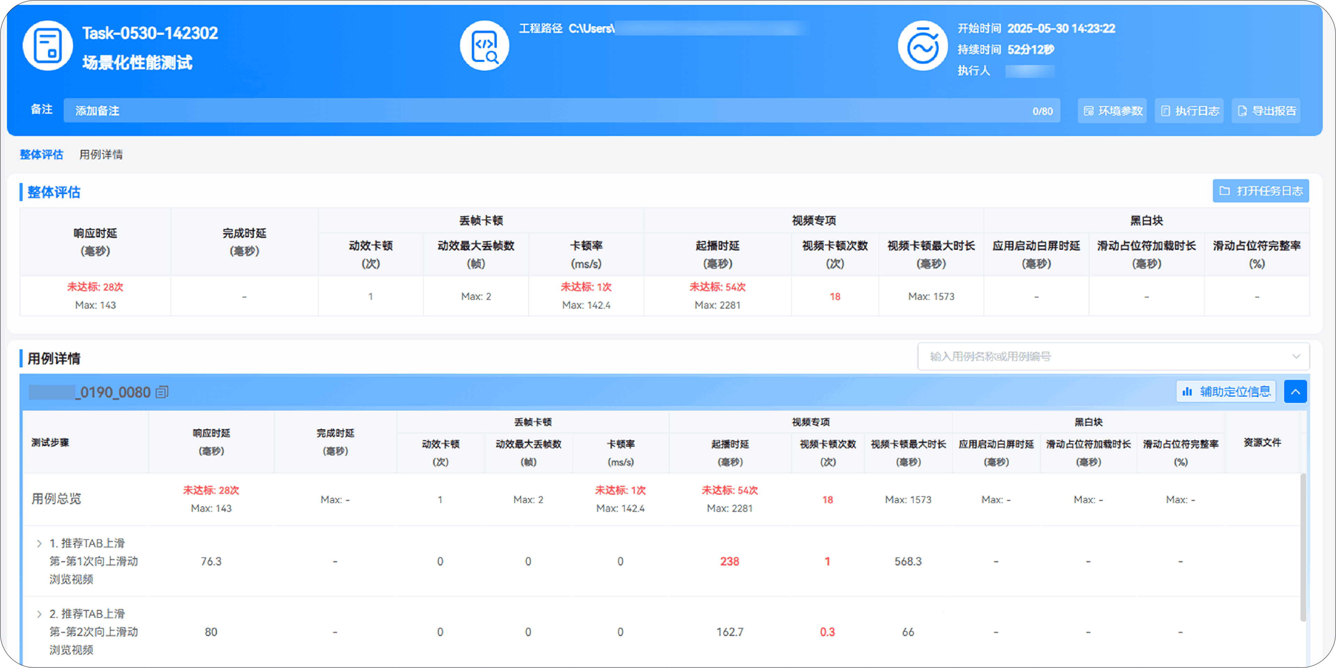Click the copy icon after case ID _0190_0080

pyautogui.click(x=161, y=392)
